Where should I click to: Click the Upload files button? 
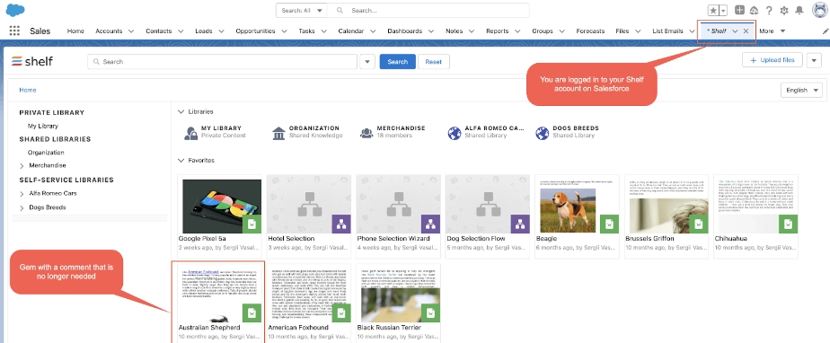point(773,60)
